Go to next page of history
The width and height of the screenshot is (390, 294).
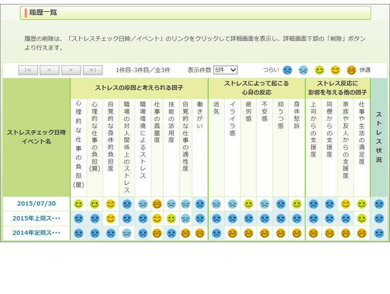pyautogui.click(x=71, y=70)
